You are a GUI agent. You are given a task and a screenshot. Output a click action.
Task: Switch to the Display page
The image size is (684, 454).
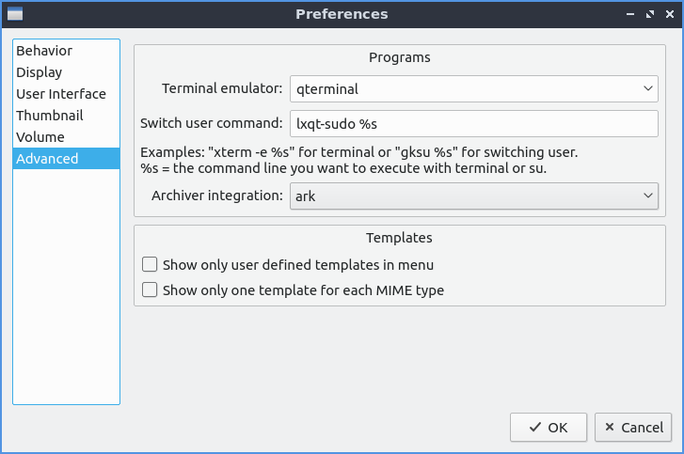(40, 72)
